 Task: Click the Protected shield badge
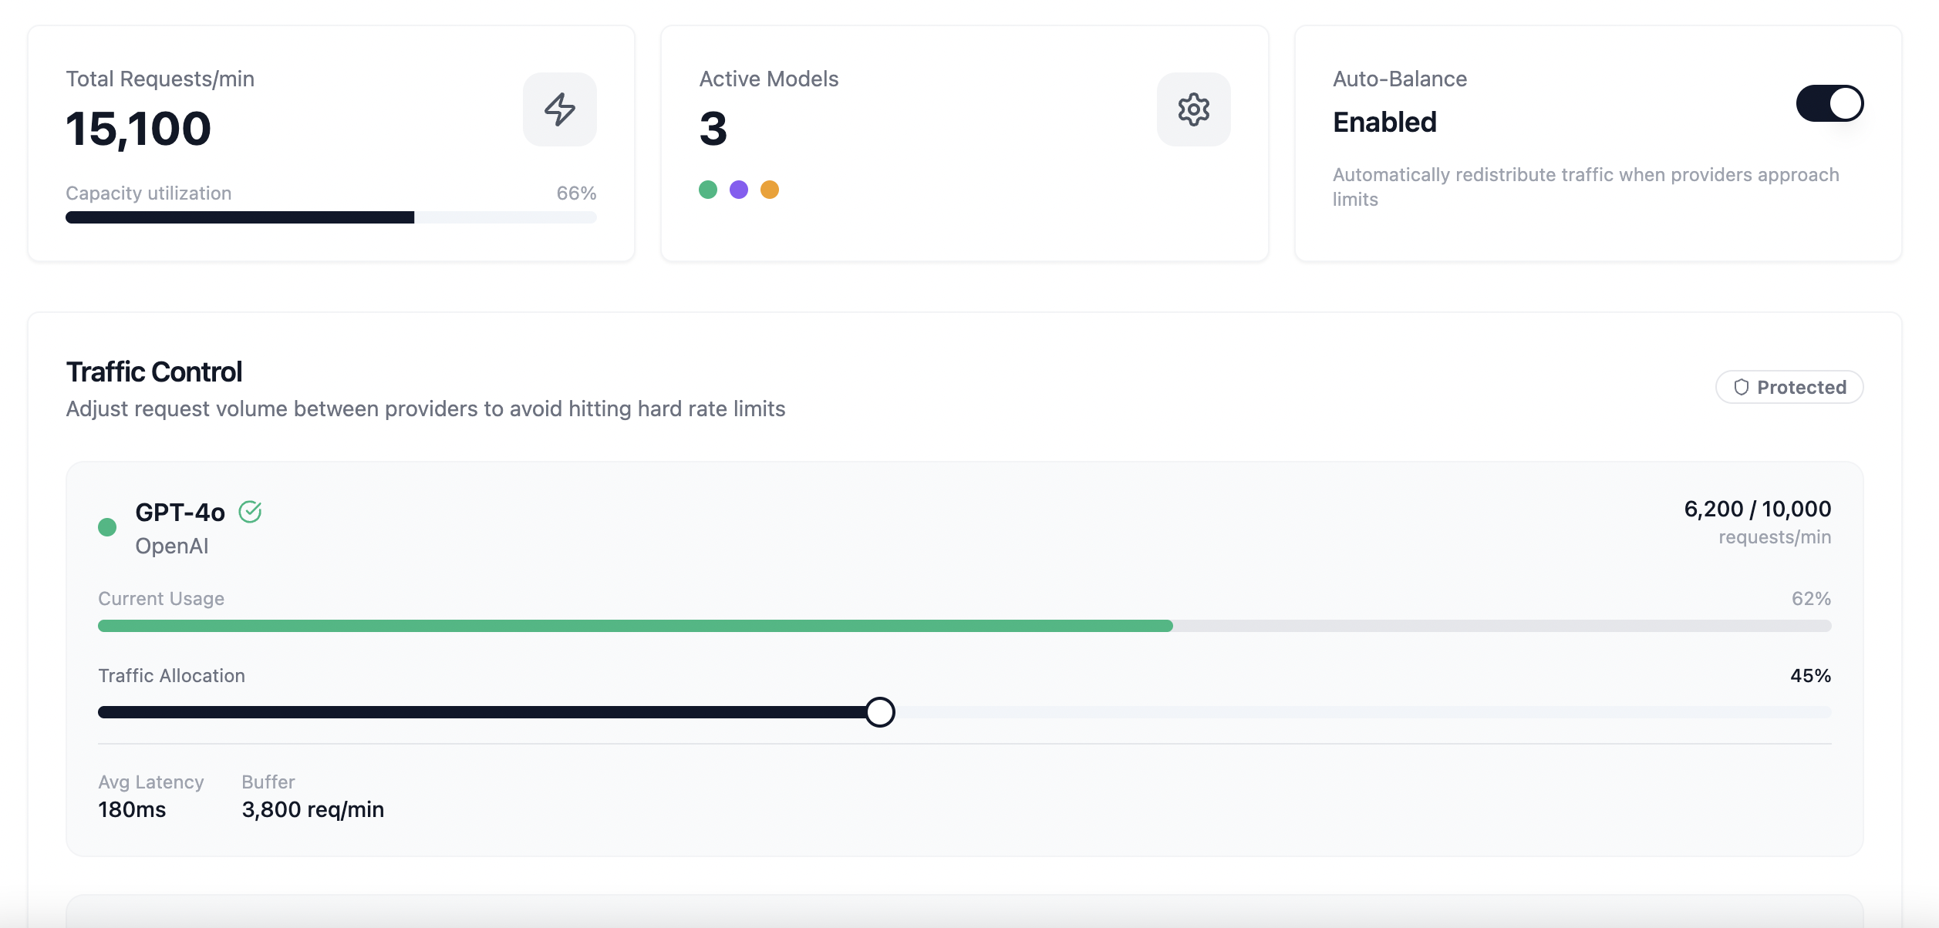1789,387
